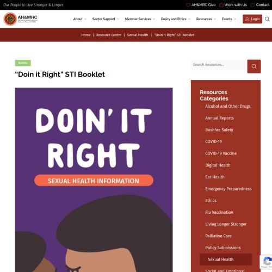Open the Policy and Ethics menu
272x272 pixels.
(176, 19)
